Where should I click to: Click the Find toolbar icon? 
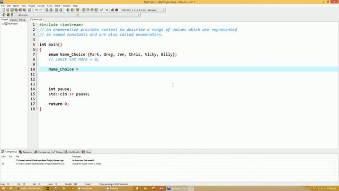(47, 10)
